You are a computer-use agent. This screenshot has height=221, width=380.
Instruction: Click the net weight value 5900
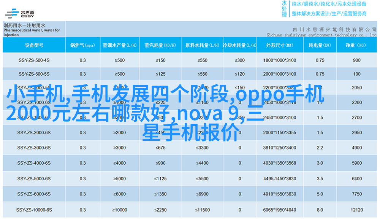pos(357,163)
